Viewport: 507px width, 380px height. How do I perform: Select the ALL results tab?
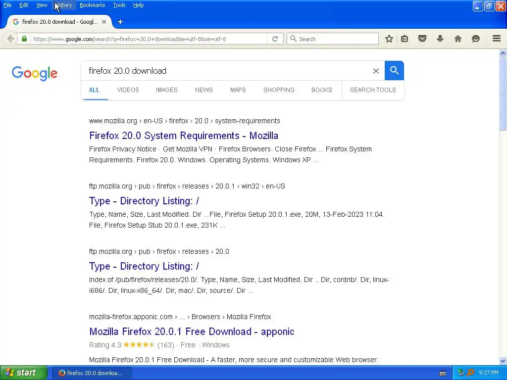94,90
